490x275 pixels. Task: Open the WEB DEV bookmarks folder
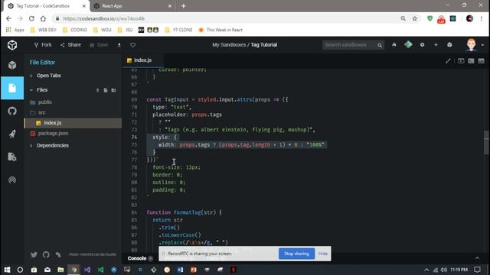[x=43, y=30]
